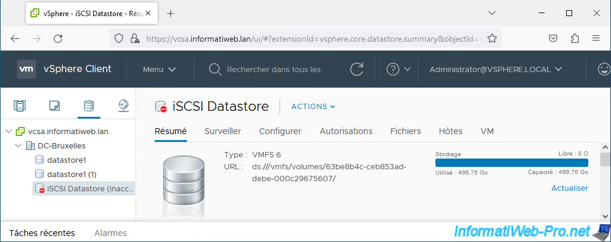
Task: Click the 'Libre : 0 O' text
Action: coord(573,154)
